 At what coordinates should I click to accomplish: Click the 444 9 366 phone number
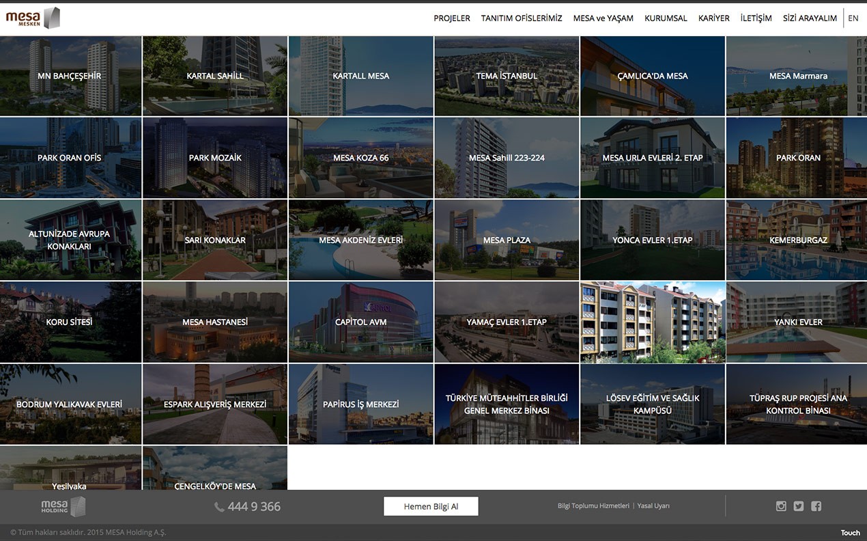pyautogui.click(x=254, y=507)
